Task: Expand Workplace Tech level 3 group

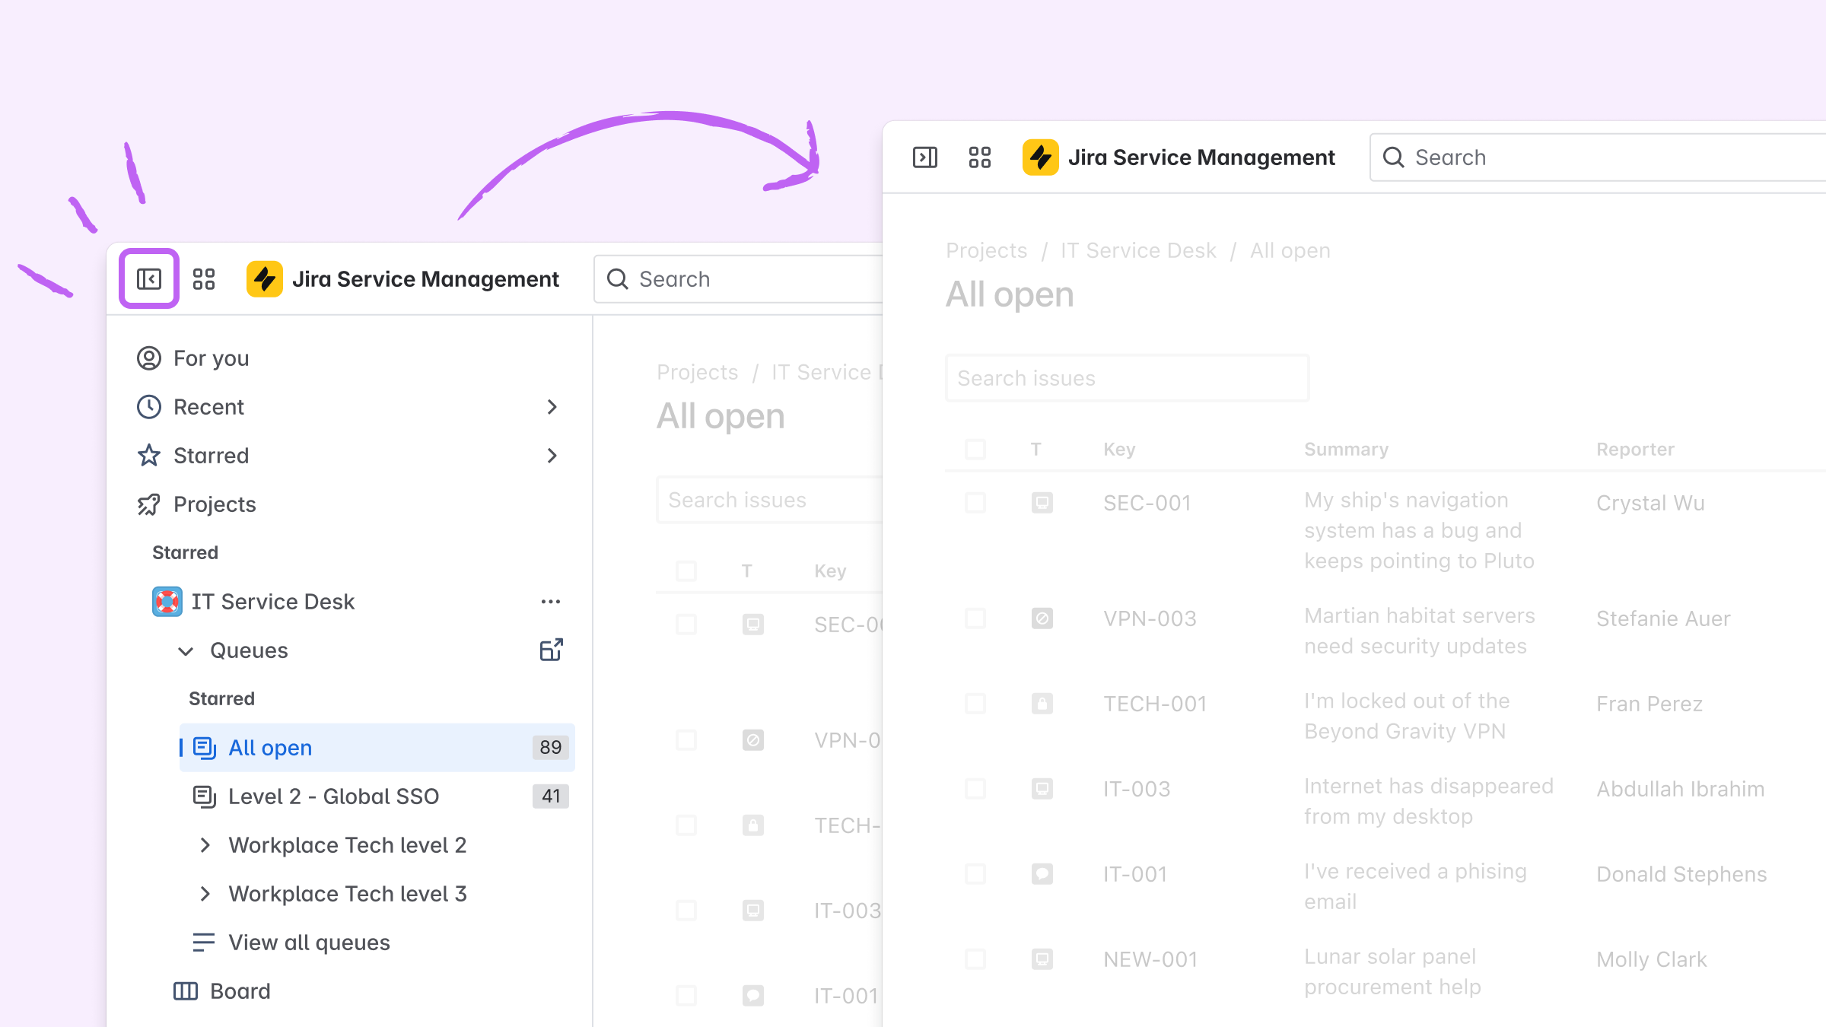Action: click(204, 894)
